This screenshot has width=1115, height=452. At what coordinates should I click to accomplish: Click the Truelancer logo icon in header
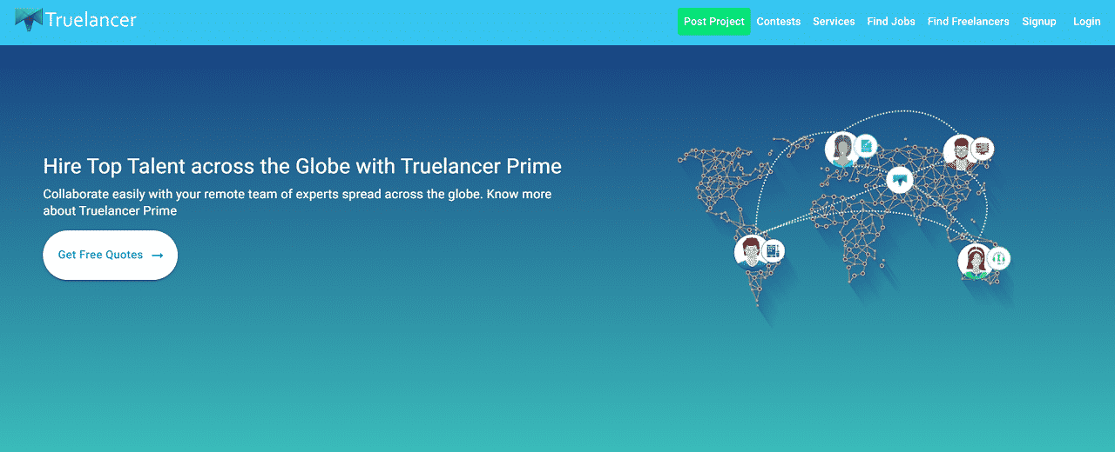coord(29,19)
